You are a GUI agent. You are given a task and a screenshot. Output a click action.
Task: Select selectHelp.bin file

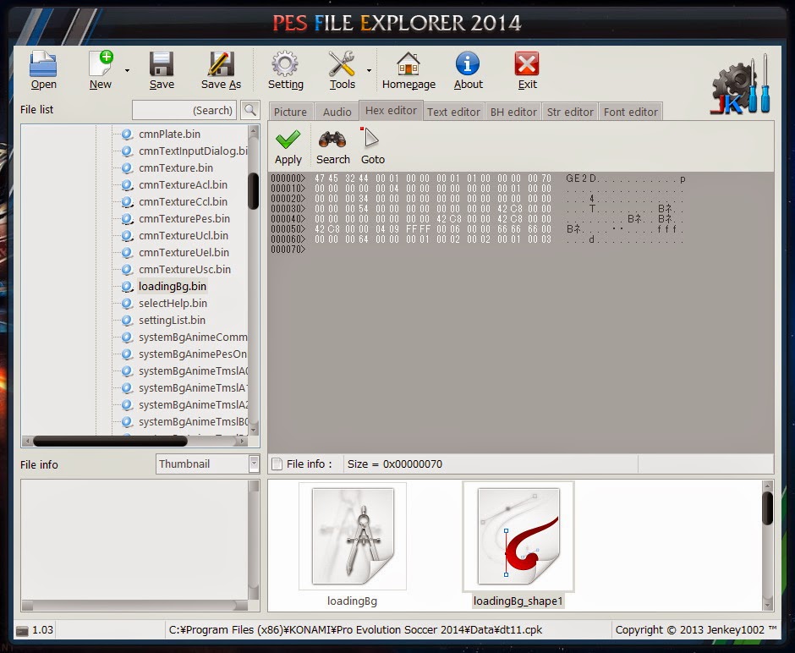(173, 303)
